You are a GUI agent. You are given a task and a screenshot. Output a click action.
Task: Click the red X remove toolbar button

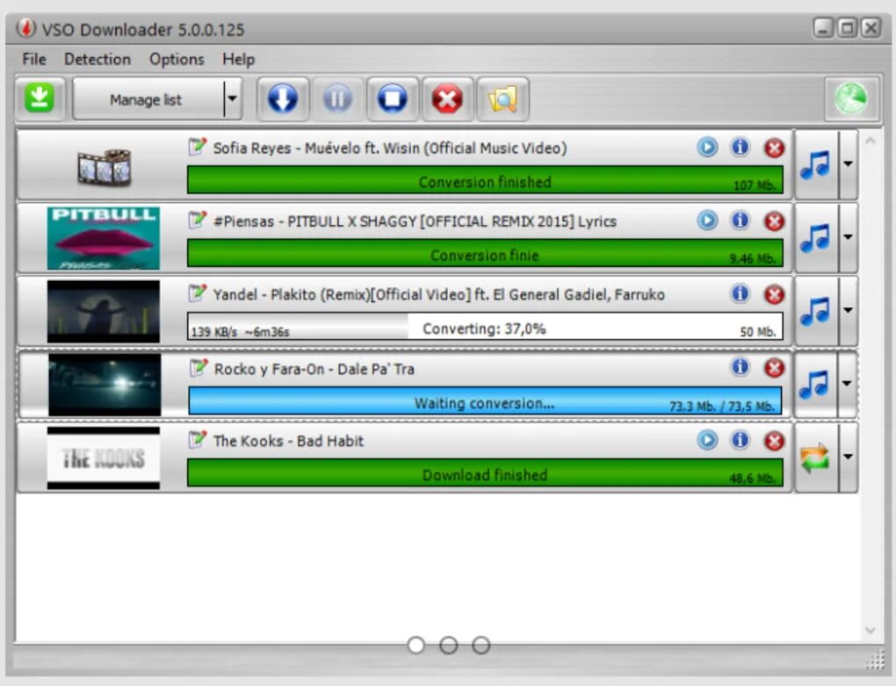447,99
